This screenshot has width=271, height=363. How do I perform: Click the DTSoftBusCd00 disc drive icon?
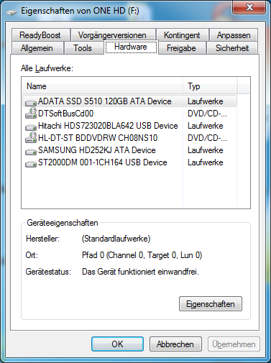(x=31, y=113)
